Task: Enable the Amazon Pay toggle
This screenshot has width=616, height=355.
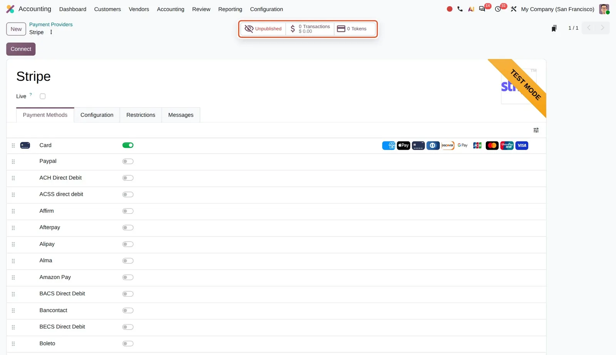Action: 128,277
